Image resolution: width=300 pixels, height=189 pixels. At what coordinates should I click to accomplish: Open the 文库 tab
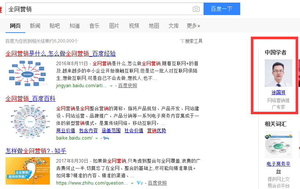point(174,26)
